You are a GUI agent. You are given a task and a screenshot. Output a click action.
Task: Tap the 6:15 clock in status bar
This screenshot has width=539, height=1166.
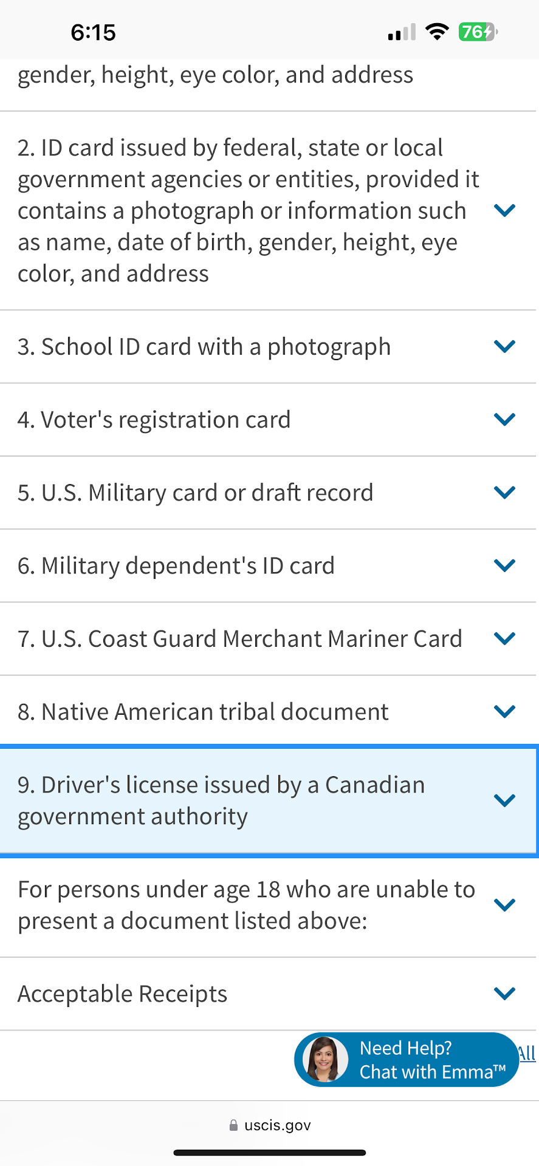(93, 32)
